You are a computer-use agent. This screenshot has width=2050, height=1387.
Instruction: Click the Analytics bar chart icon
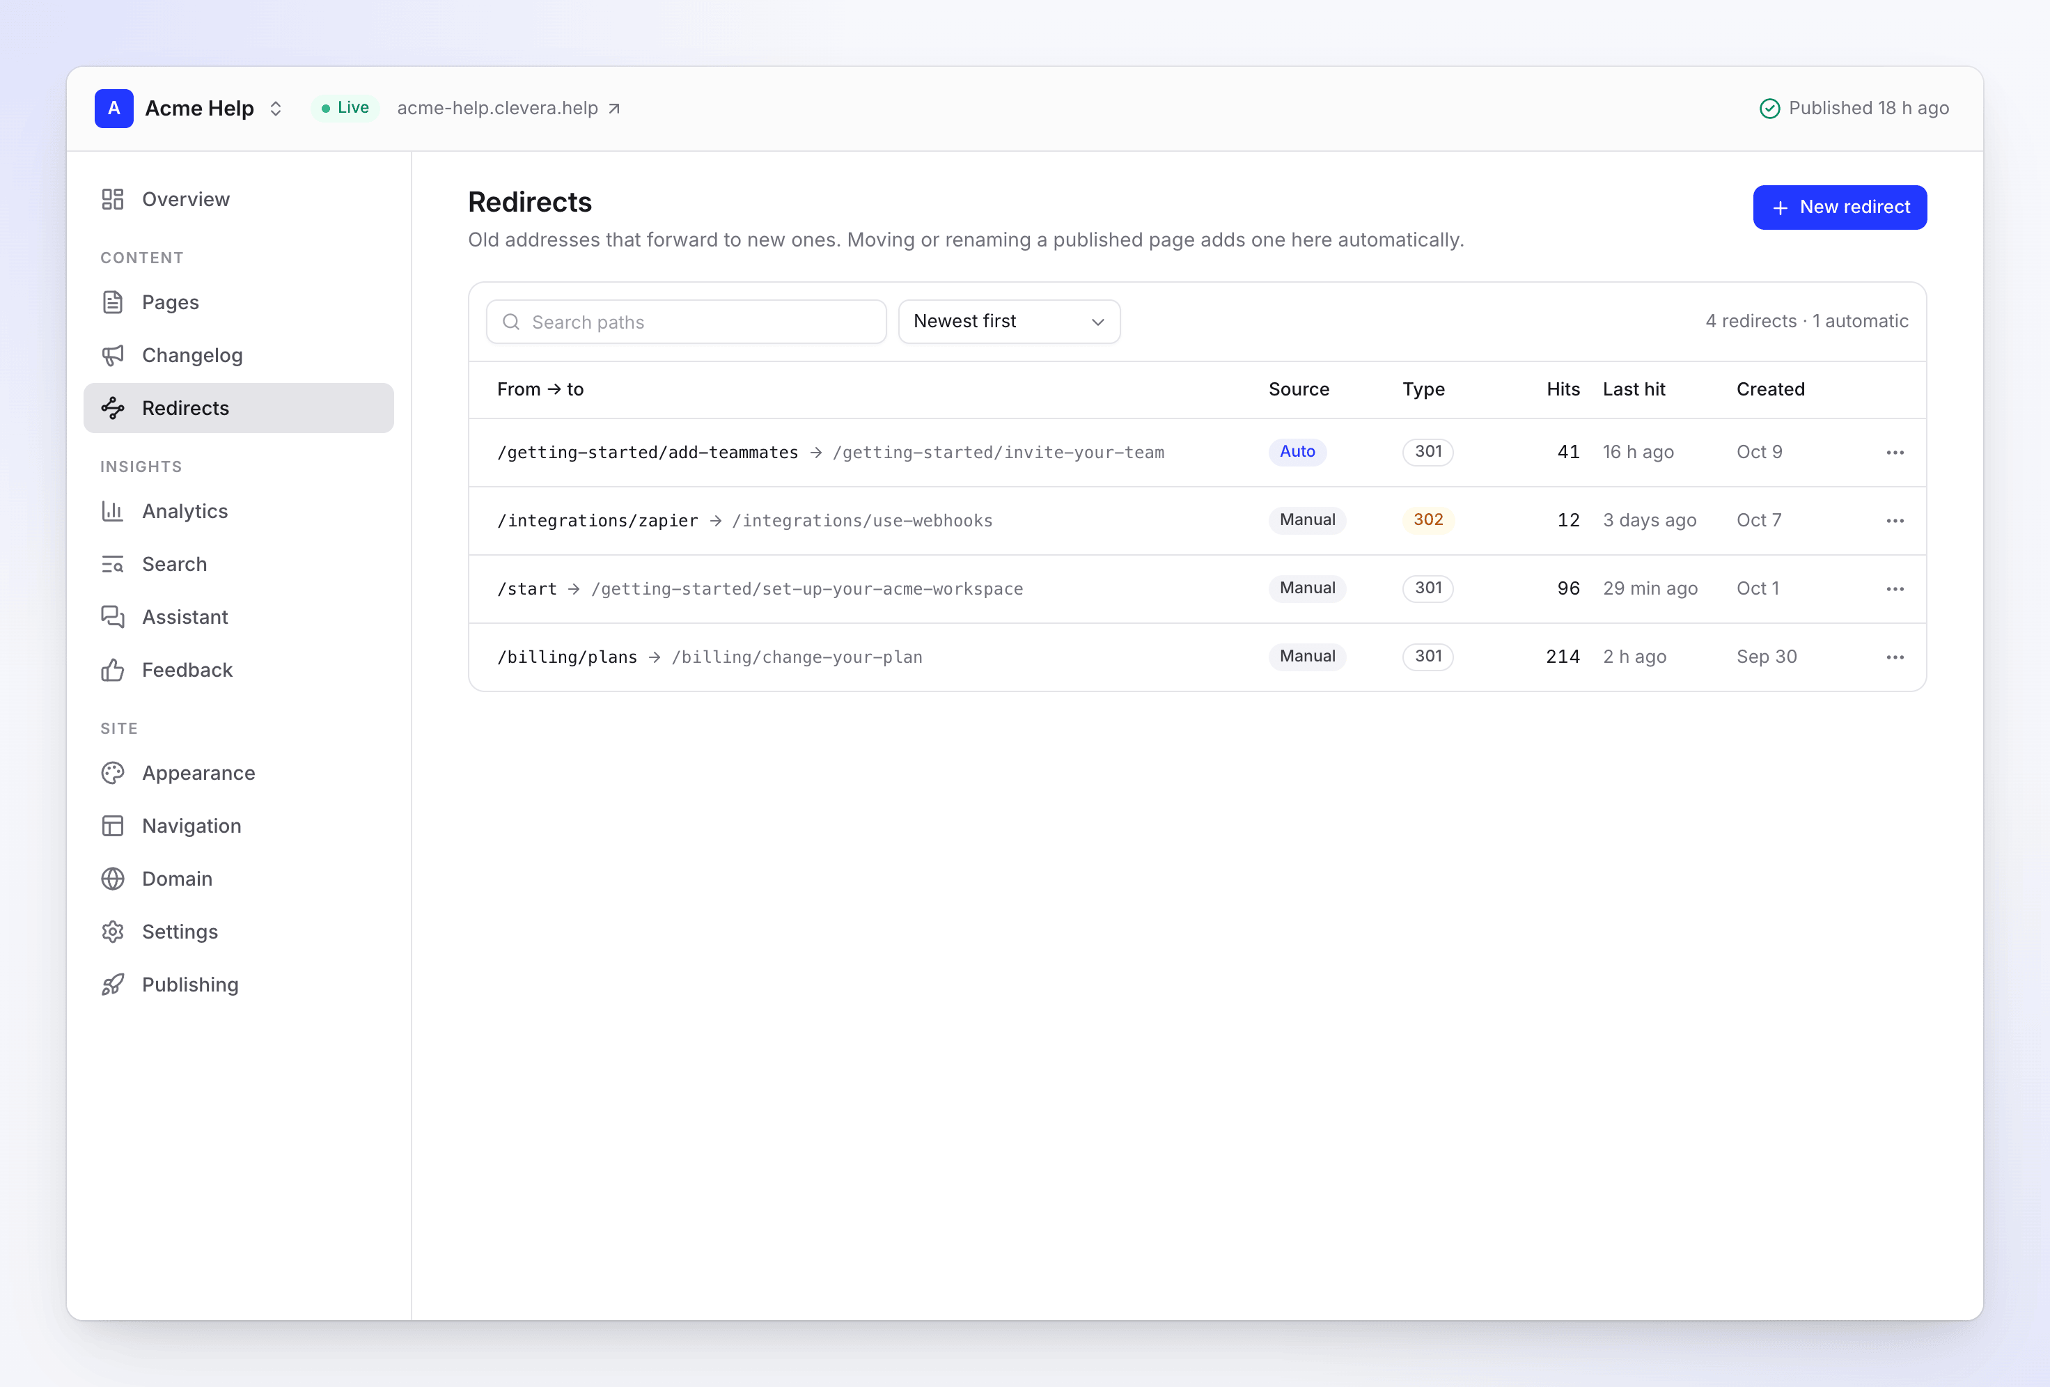point(112,511)
